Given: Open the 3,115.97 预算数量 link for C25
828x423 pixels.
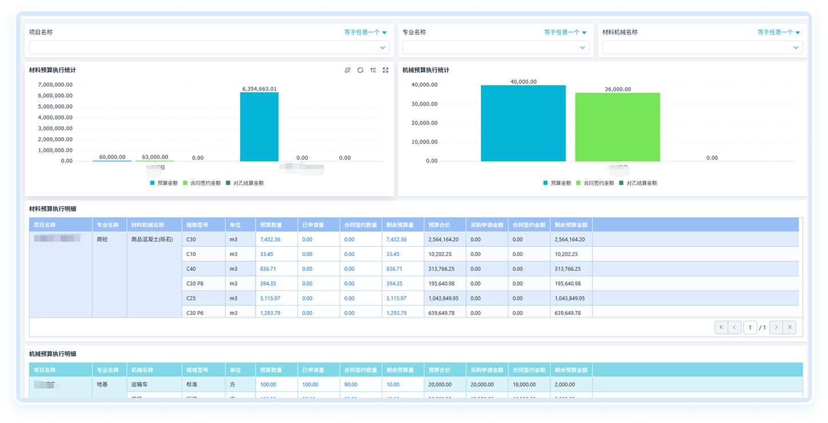Looking at the screenshot, I should click(x=270, y=298).
